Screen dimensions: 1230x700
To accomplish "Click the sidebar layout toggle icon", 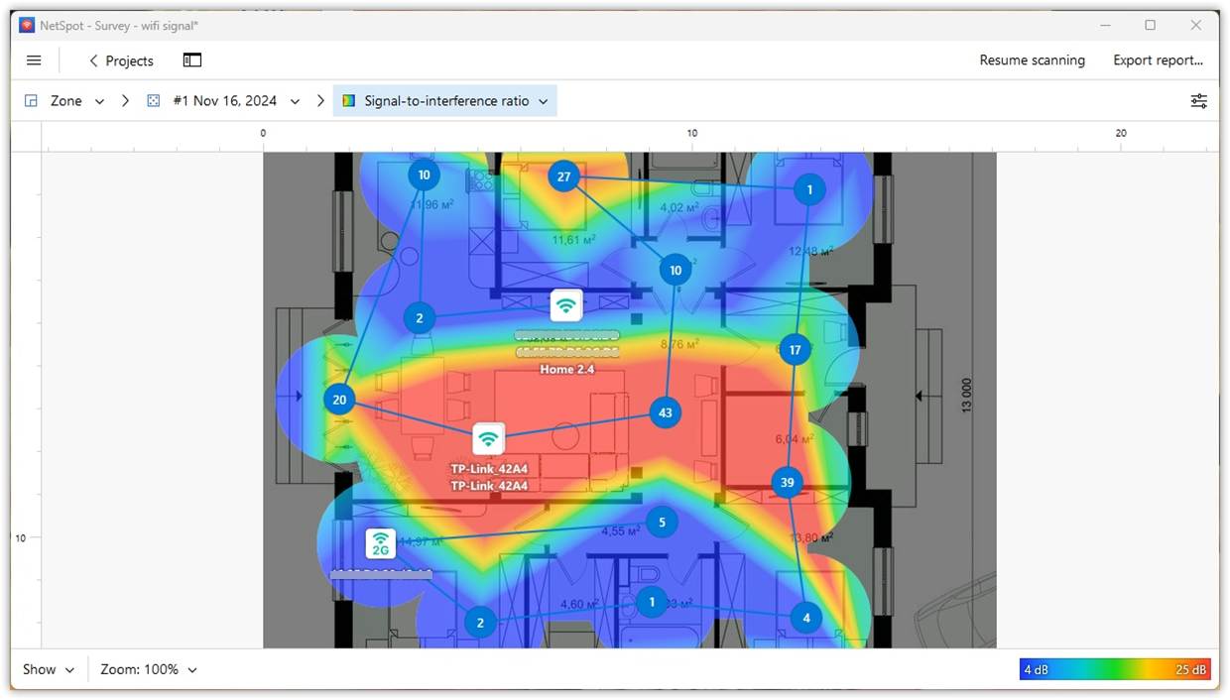I will [190, 59].
